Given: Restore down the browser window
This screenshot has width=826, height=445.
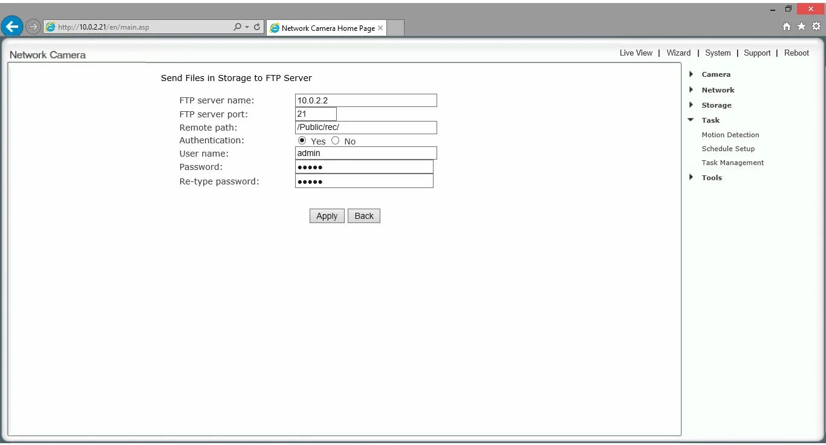Looking at the screenshot, I should [x=788, y=9].
